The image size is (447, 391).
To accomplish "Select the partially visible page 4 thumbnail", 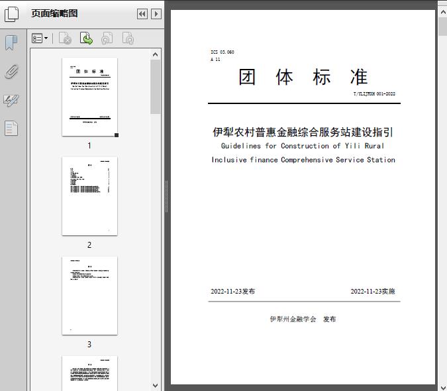I will (x=90, y=373).
